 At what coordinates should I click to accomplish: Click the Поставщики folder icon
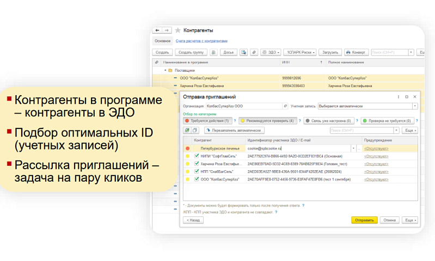point(170,70)
